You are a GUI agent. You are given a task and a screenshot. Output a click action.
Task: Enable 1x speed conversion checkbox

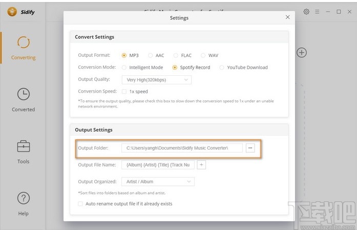[124, 92]
